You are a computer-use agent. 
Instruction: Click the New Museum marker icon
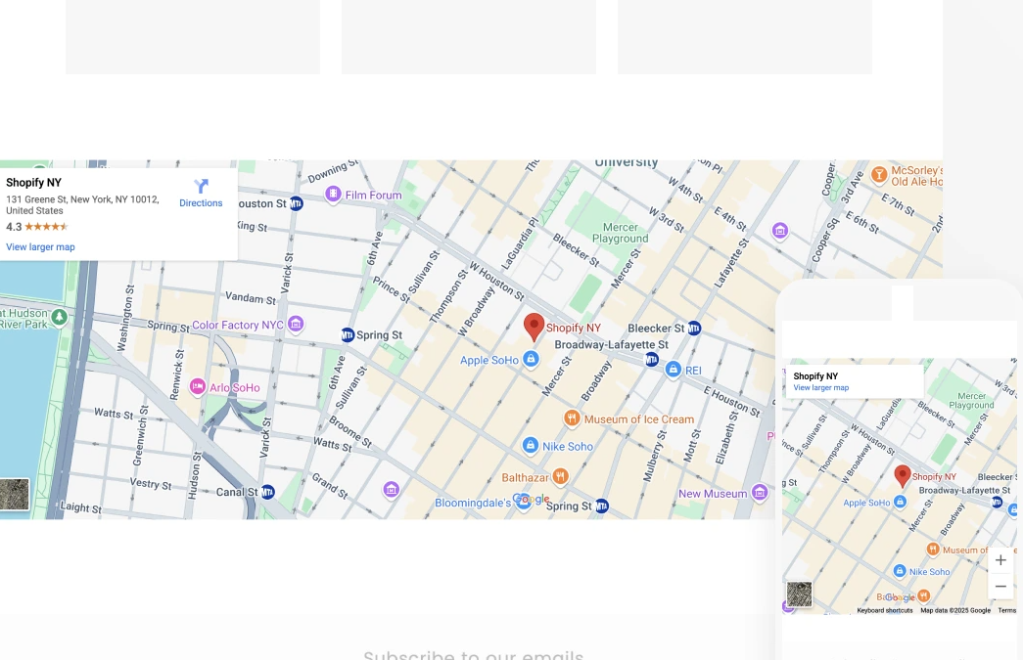tap(760, 493)
